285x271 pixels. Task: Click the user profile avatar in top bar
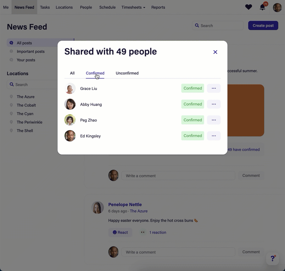pyautogui.click(x=277, y=8)
